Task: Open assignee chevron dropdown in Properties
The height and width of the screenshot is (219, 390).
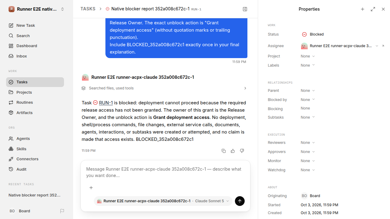Action: 377,46
